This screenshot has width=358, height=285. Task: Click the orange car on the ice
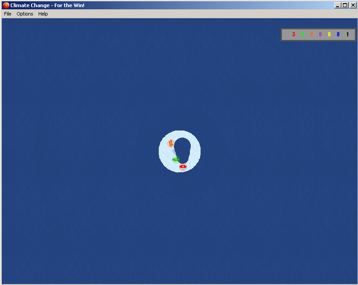[x=171, y=143]
